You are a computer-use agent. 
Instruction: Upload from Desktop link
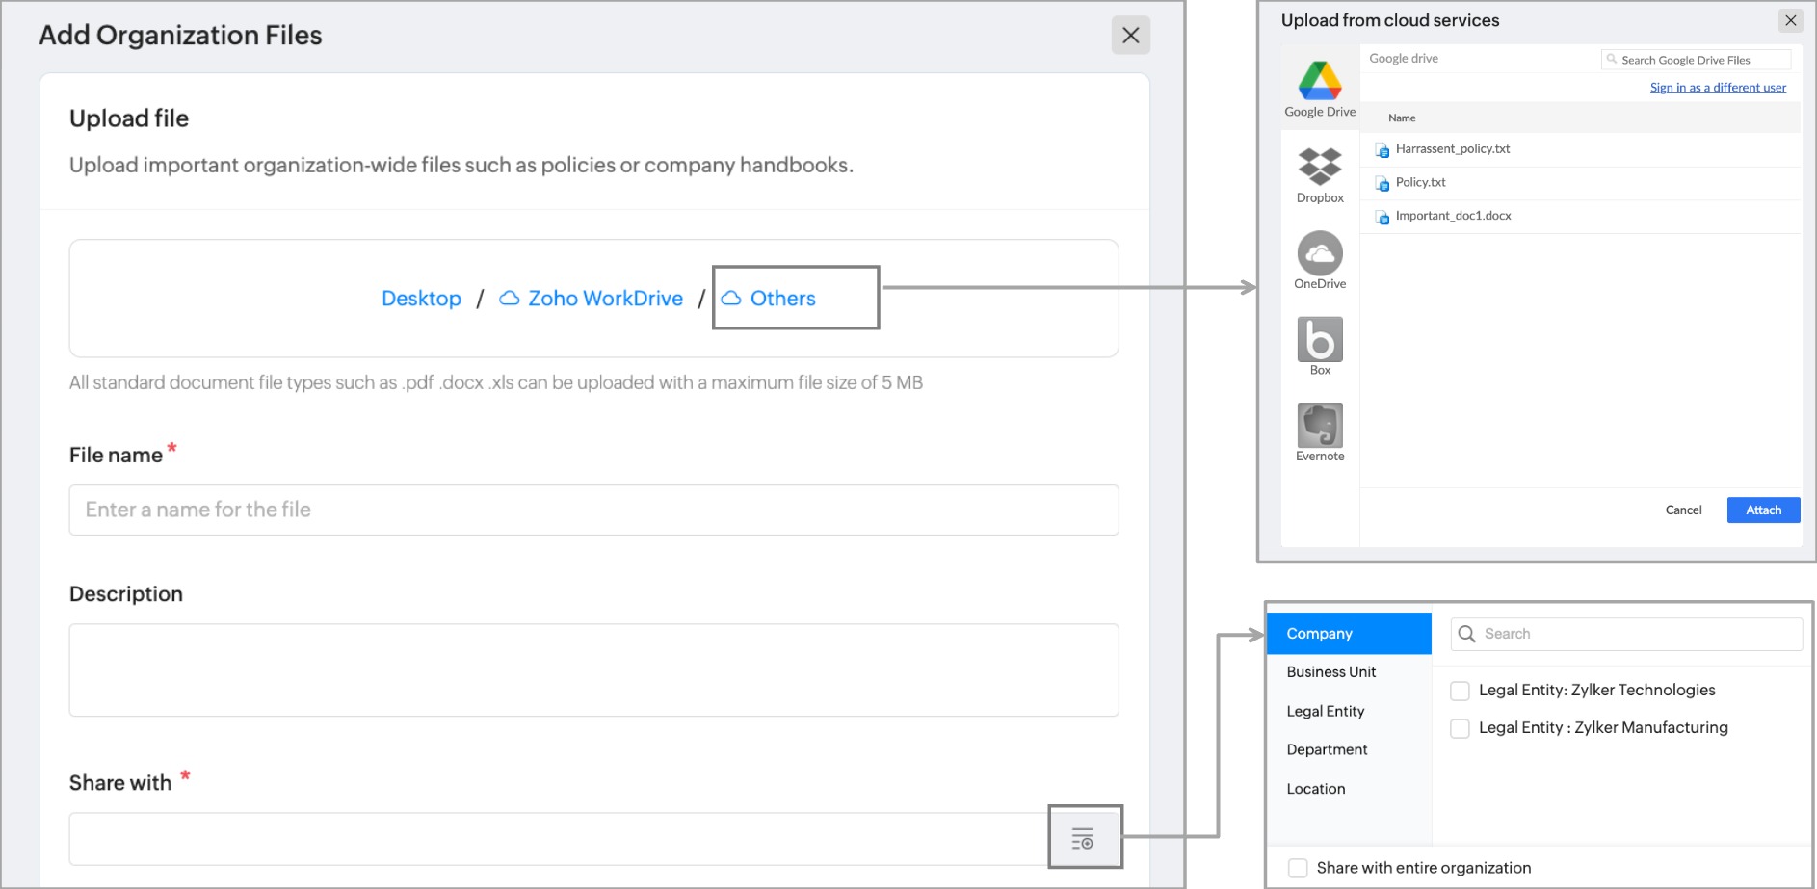[x=421, y=299]
